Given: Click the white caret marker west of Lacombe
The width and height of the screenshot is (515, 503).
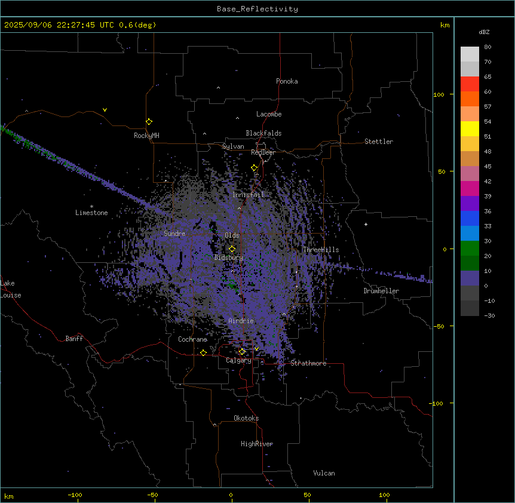Looking at the screenshot, I should [237, 118].
